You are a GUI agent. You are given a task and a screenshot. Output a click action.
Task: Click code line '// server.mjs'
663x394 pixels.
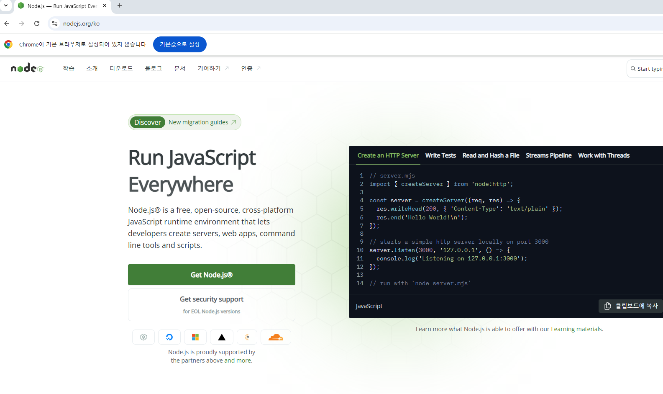pos(392,175)
